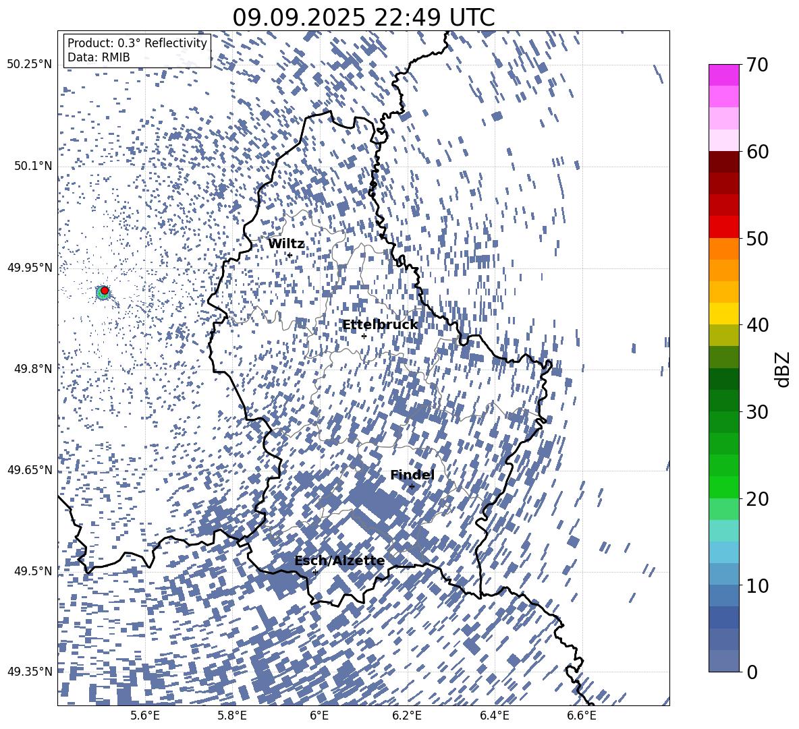This screenshot has width=799, height=729.
Task: Click the colorbar label 30
Action: pos(757,411)
